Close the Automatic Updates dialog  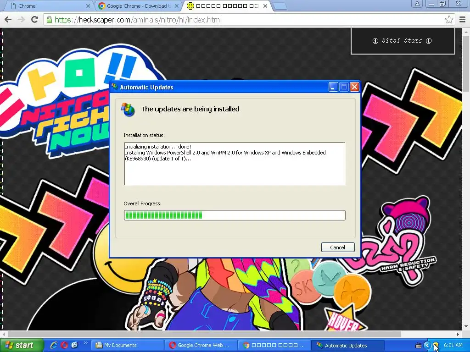pos(354,87)
